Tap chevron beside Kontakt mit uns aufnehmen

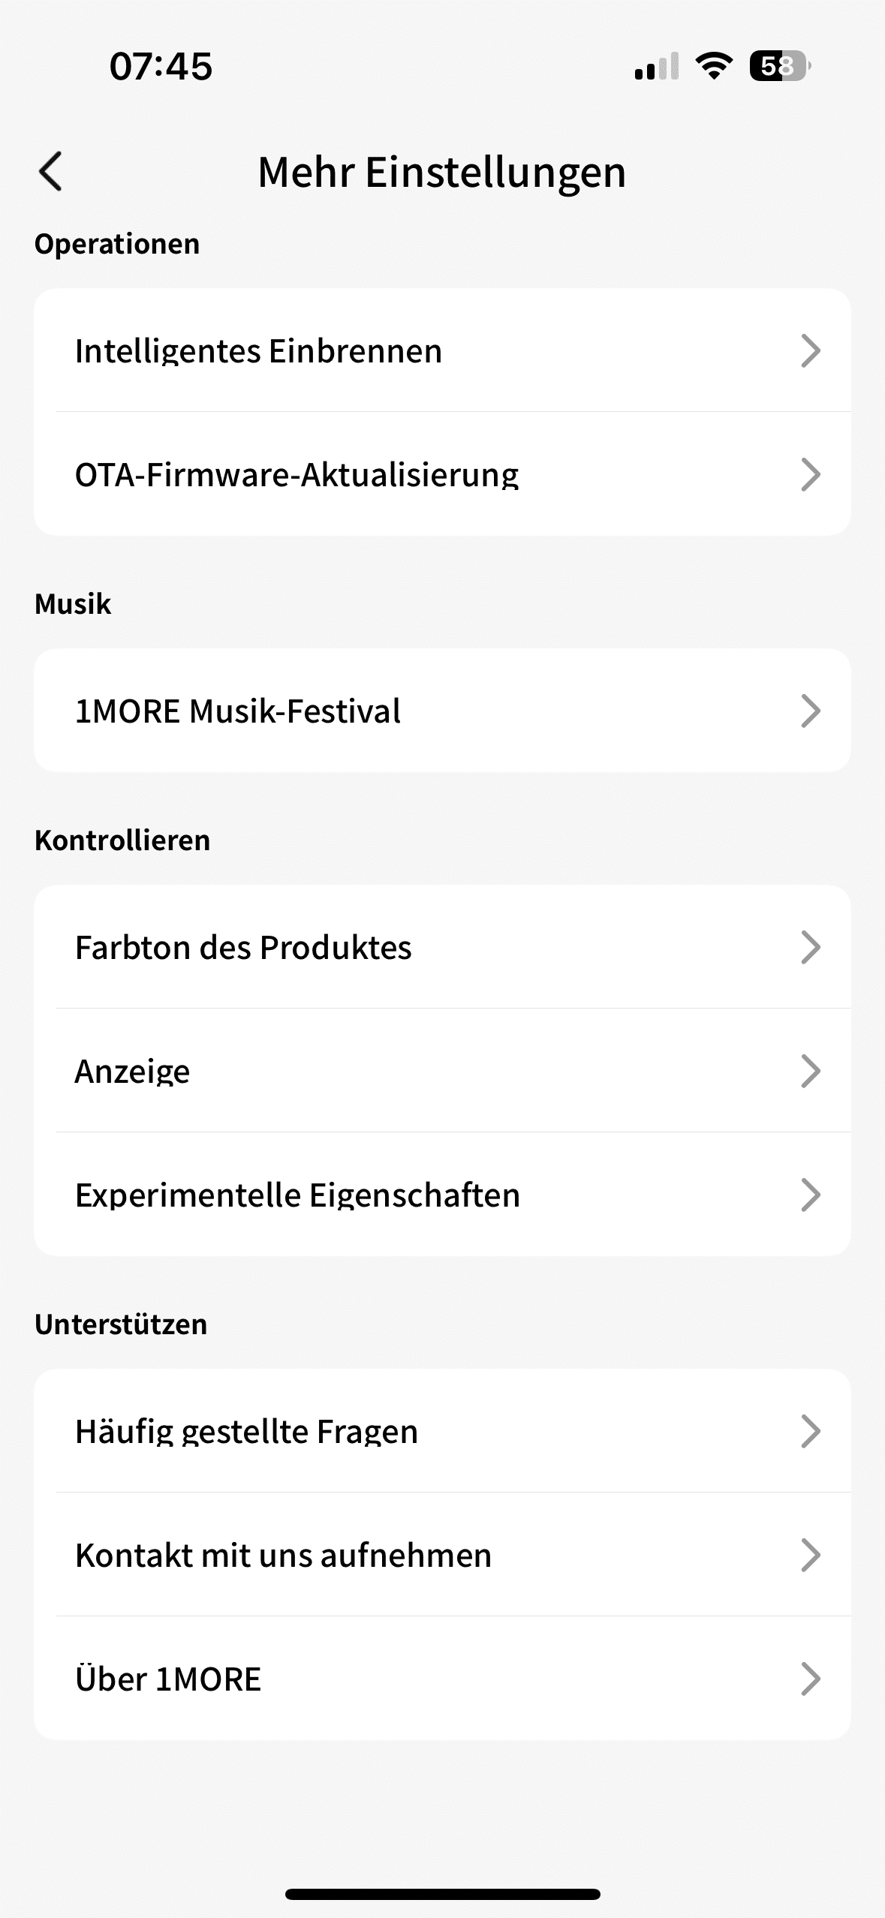click(x=810, y=1555)
